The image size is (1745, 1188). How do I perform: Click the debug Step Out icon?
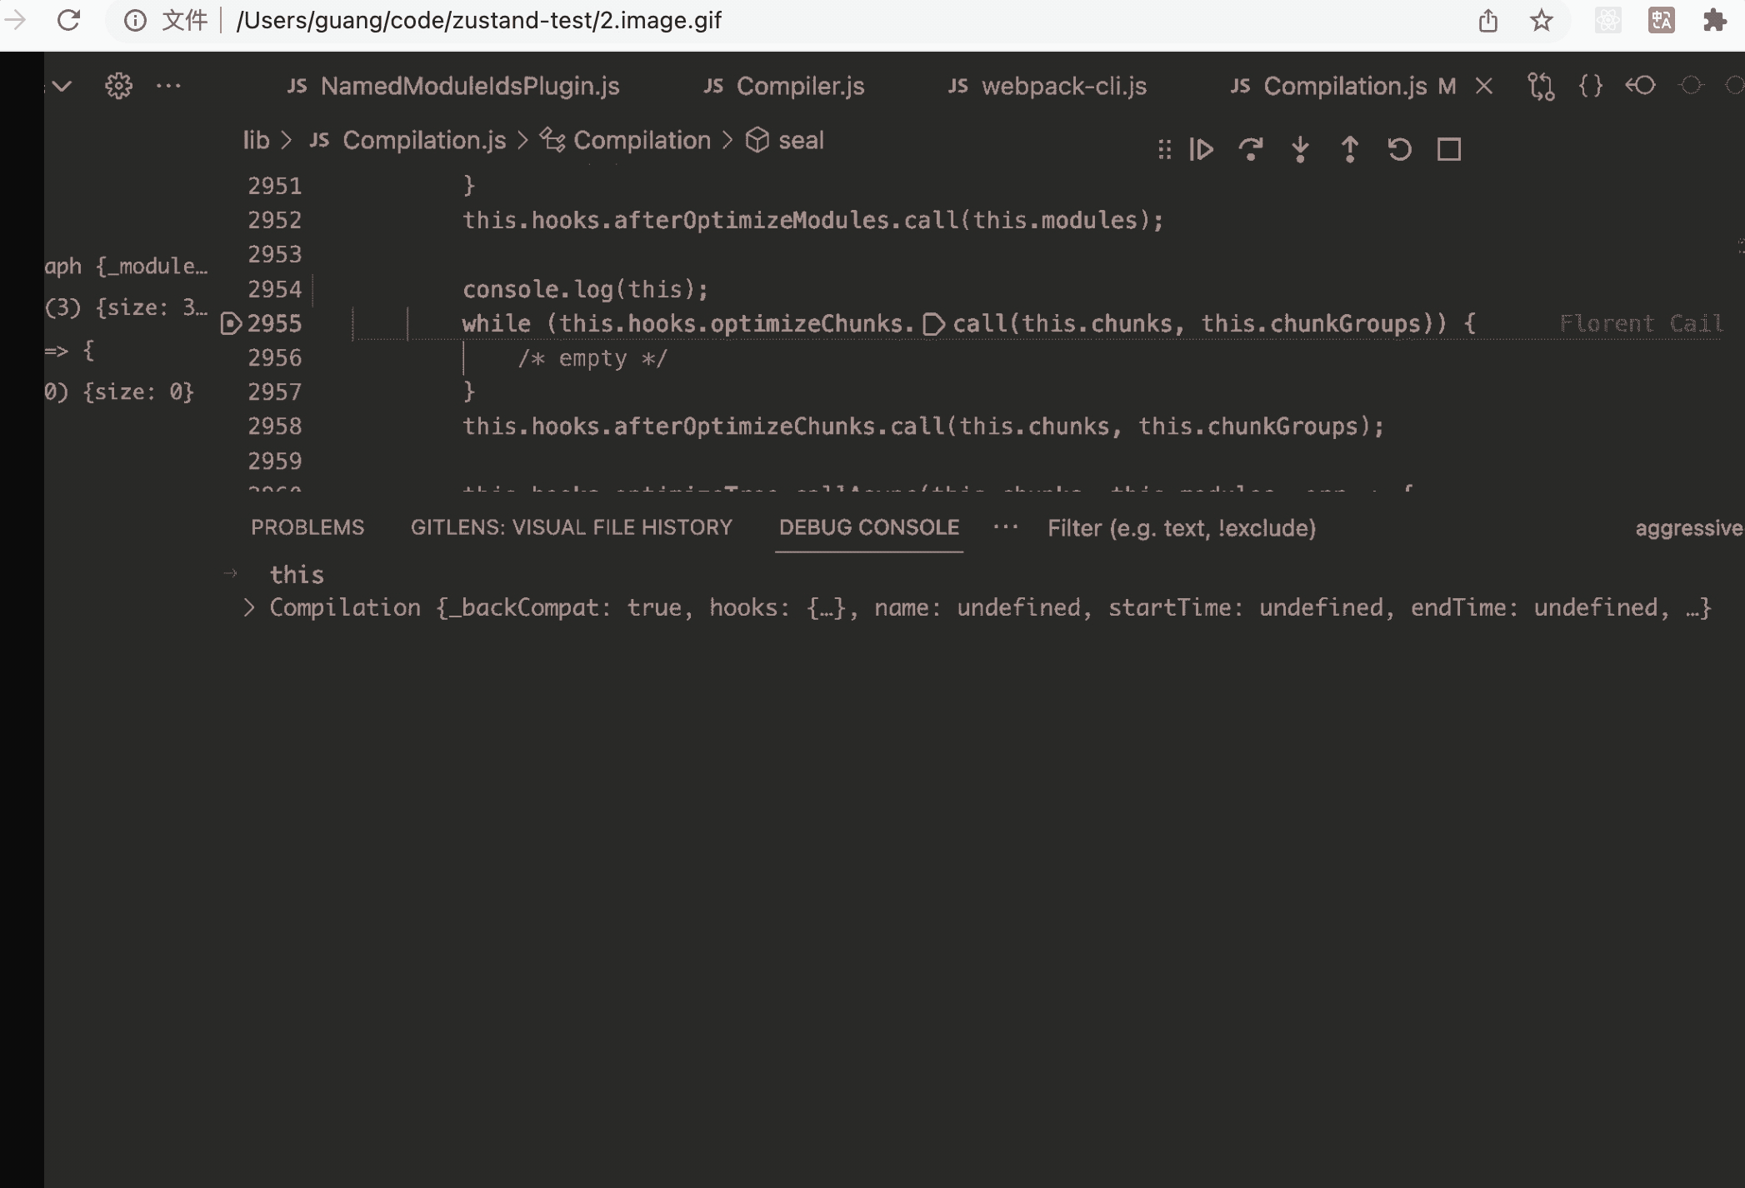coord(1350,150)
